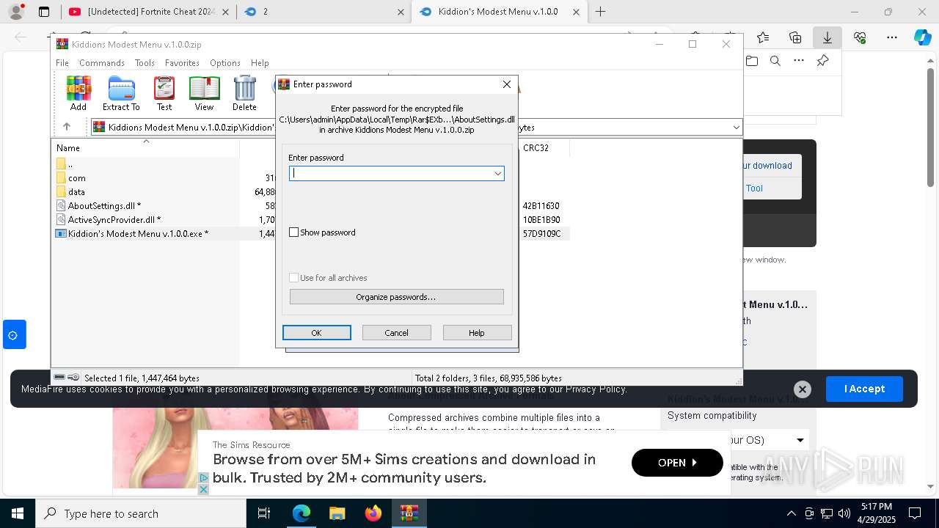Close the Enter password dialog
939x528 pixels.
(x=506, y=84)
